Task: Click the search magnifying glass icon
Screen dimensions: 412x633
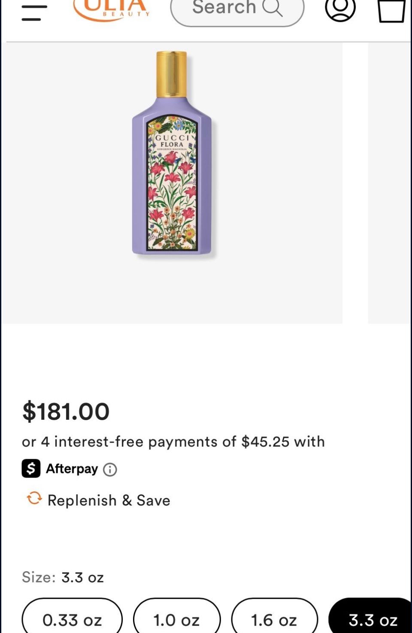Action: click(273, 8)
